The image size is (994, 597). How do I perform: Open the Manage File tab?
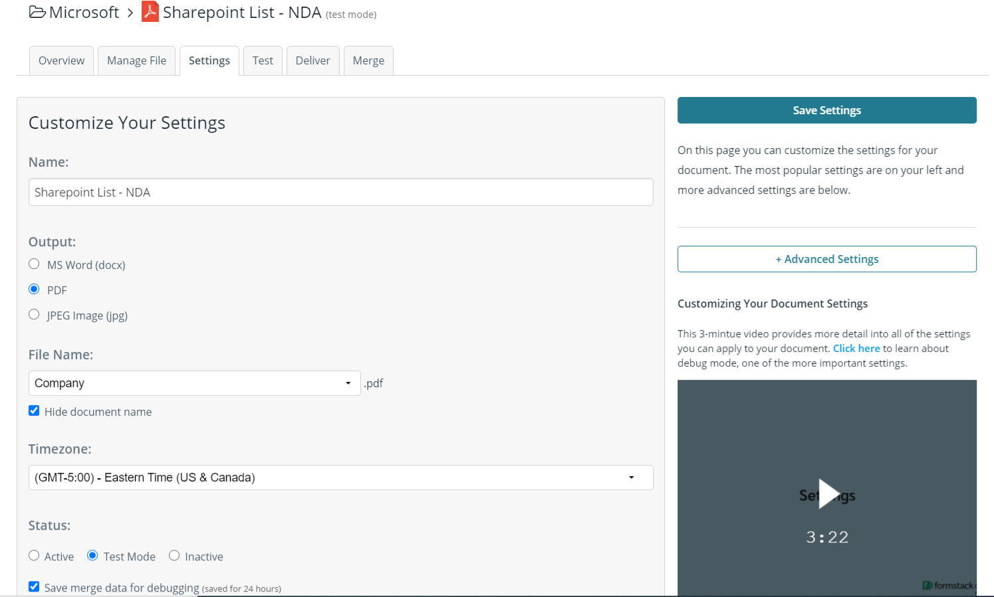pyautogui.click(x=136, y=60)
